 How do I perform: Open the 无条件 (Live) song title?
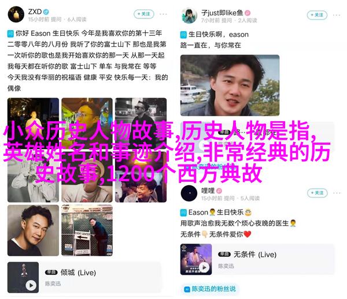point(255,255)
